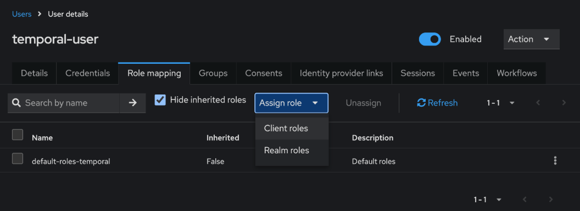Click the magnifier icon in search box
The height and width of the screenshot is (211, 580).
pyautogui.click(x=16, y=103)
